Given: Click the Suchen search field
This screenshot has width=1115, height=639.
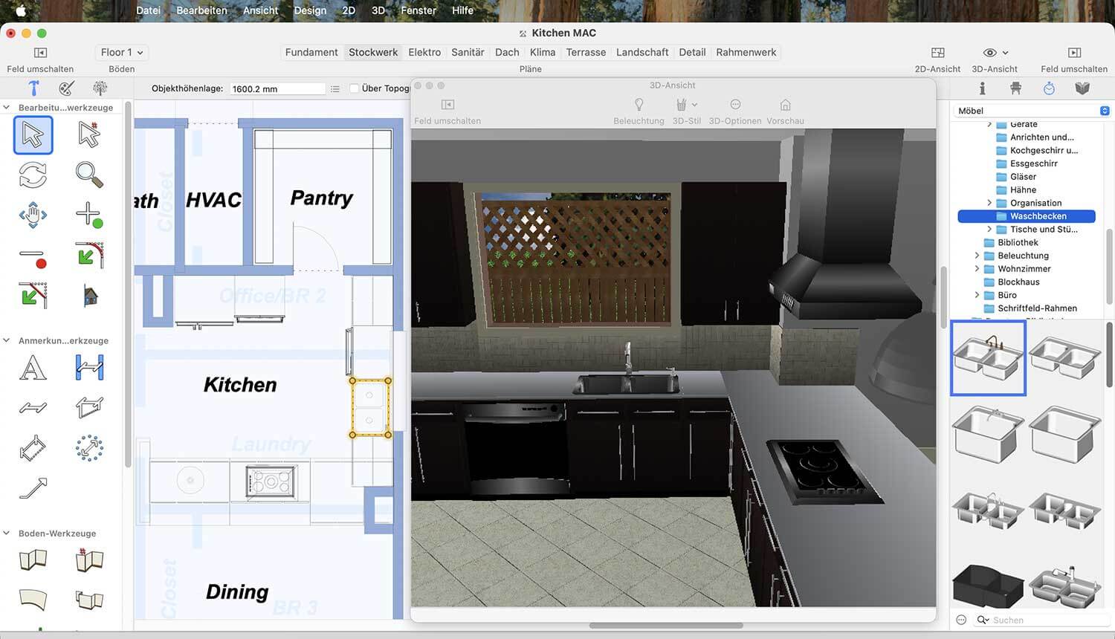Looking at the screenshot, I should pyautogui.click(x=1041, y=620).
